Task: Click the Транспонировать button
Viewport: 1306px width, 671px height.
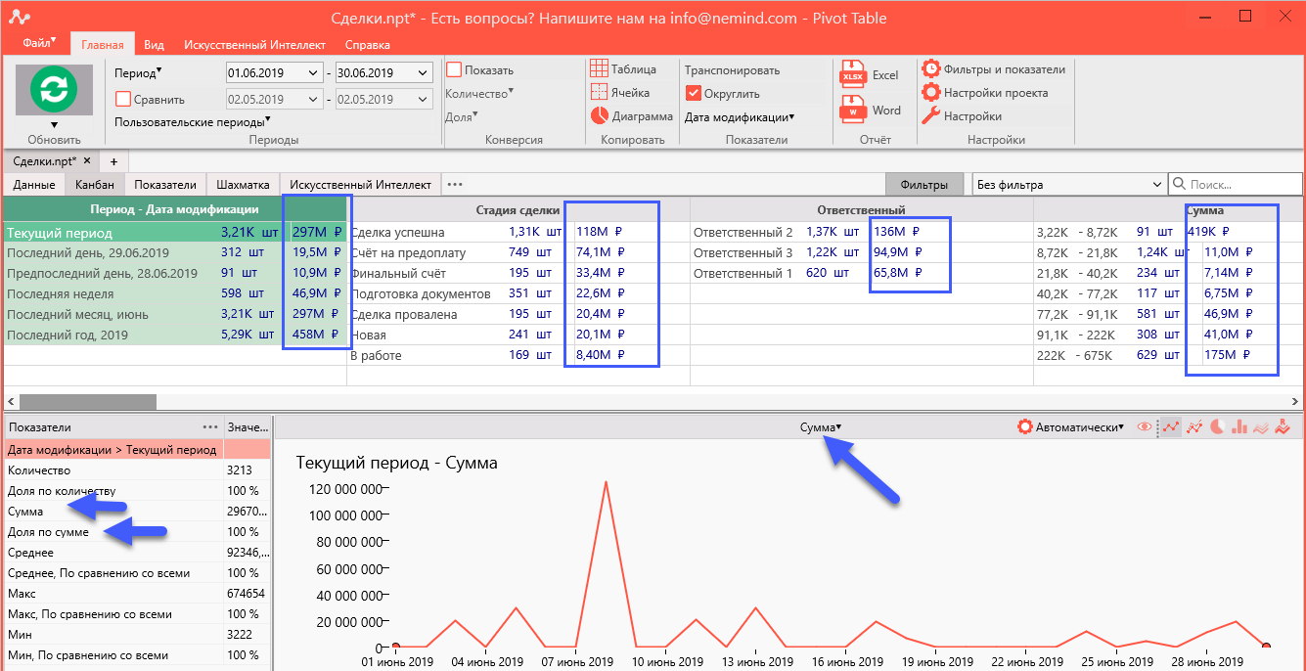Action: (x=732, y=70)
